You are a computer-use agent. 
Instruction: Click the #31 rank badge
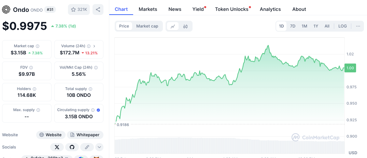pos(50,10)
